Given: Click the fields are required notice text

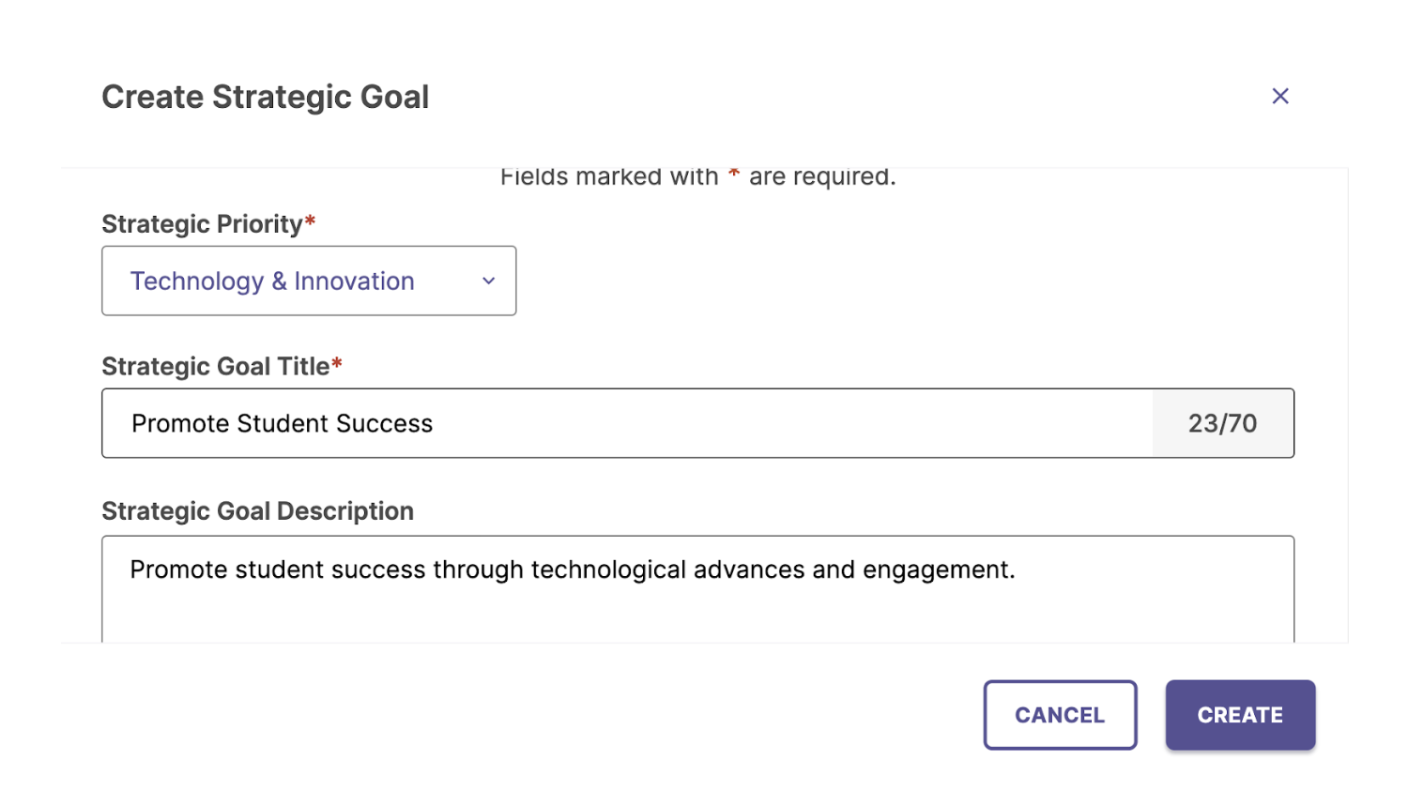Looking at the screenshot, I should 697,176.
